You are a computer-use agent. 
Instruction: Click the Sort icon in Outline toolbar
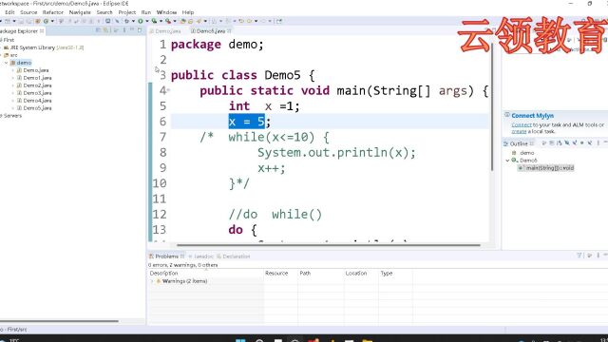(x=560, y=143)
